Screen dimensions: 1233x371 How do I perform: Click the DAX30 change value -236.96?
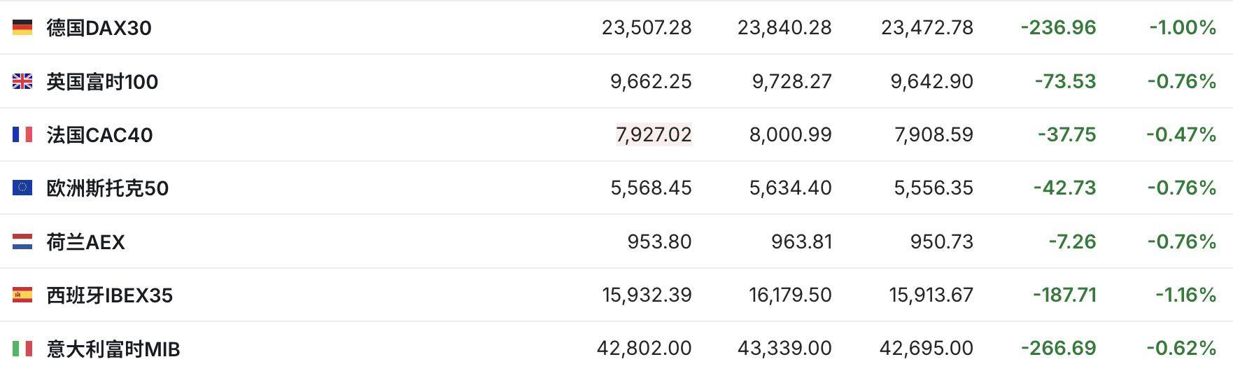[x=1058, y=28]
